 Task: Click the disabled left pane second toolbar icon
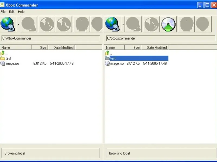[29, 24]
